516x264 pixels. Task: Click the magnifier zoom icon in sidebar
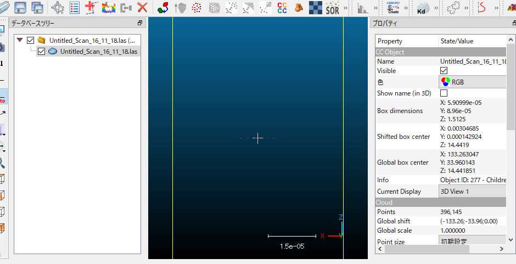coord(2,162)
